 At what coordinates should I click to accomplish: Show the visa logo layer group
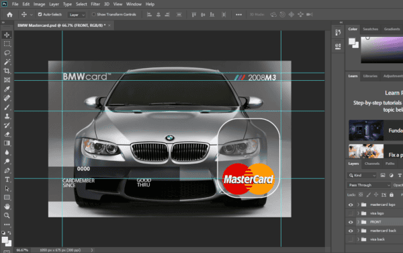[351, 213]
